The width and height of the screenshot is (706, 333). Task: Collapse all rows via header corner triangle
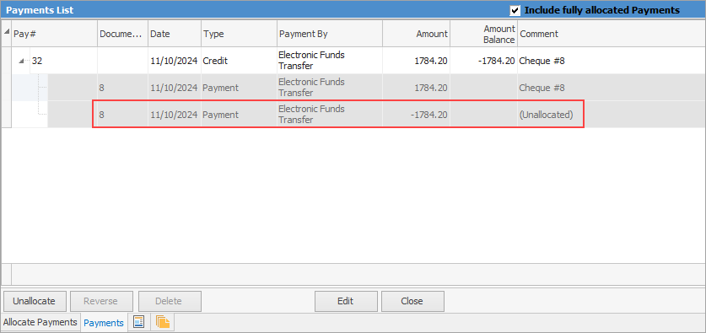click(6, 31)
